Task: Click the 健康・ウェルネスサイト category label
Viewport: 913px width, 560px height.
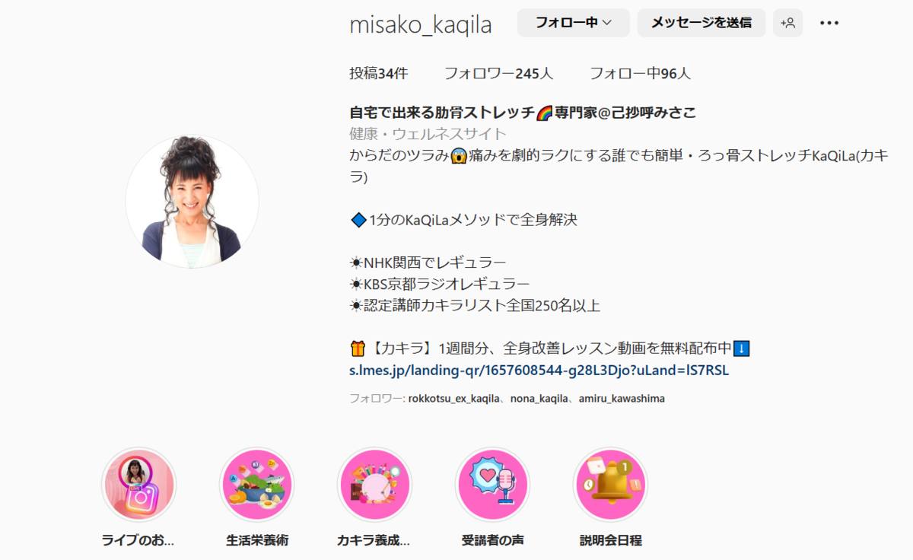Action: pos(428,134)
